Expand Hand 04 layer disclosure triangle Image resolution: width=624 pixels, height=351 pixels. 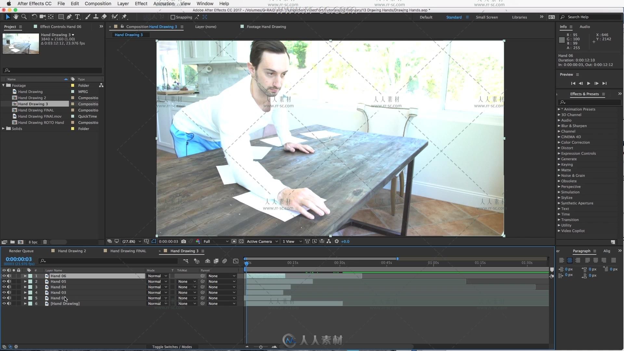point(25,287)
